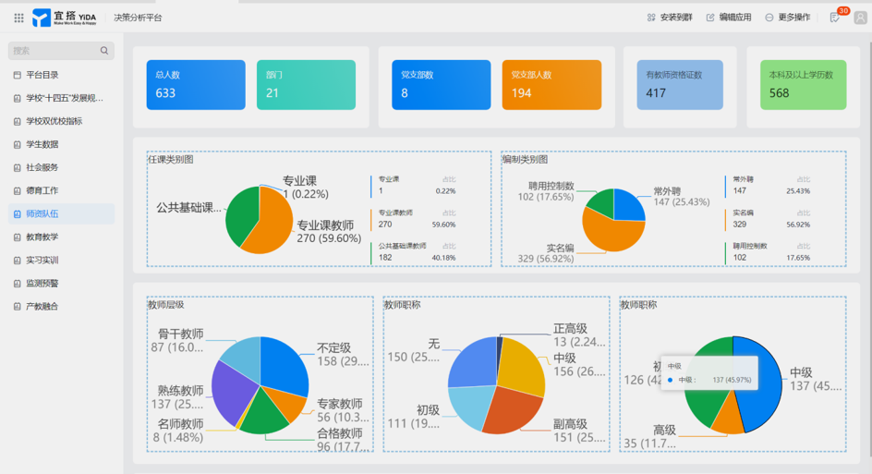Click 常外聘 147 legend row

click(x=768, y=186)
